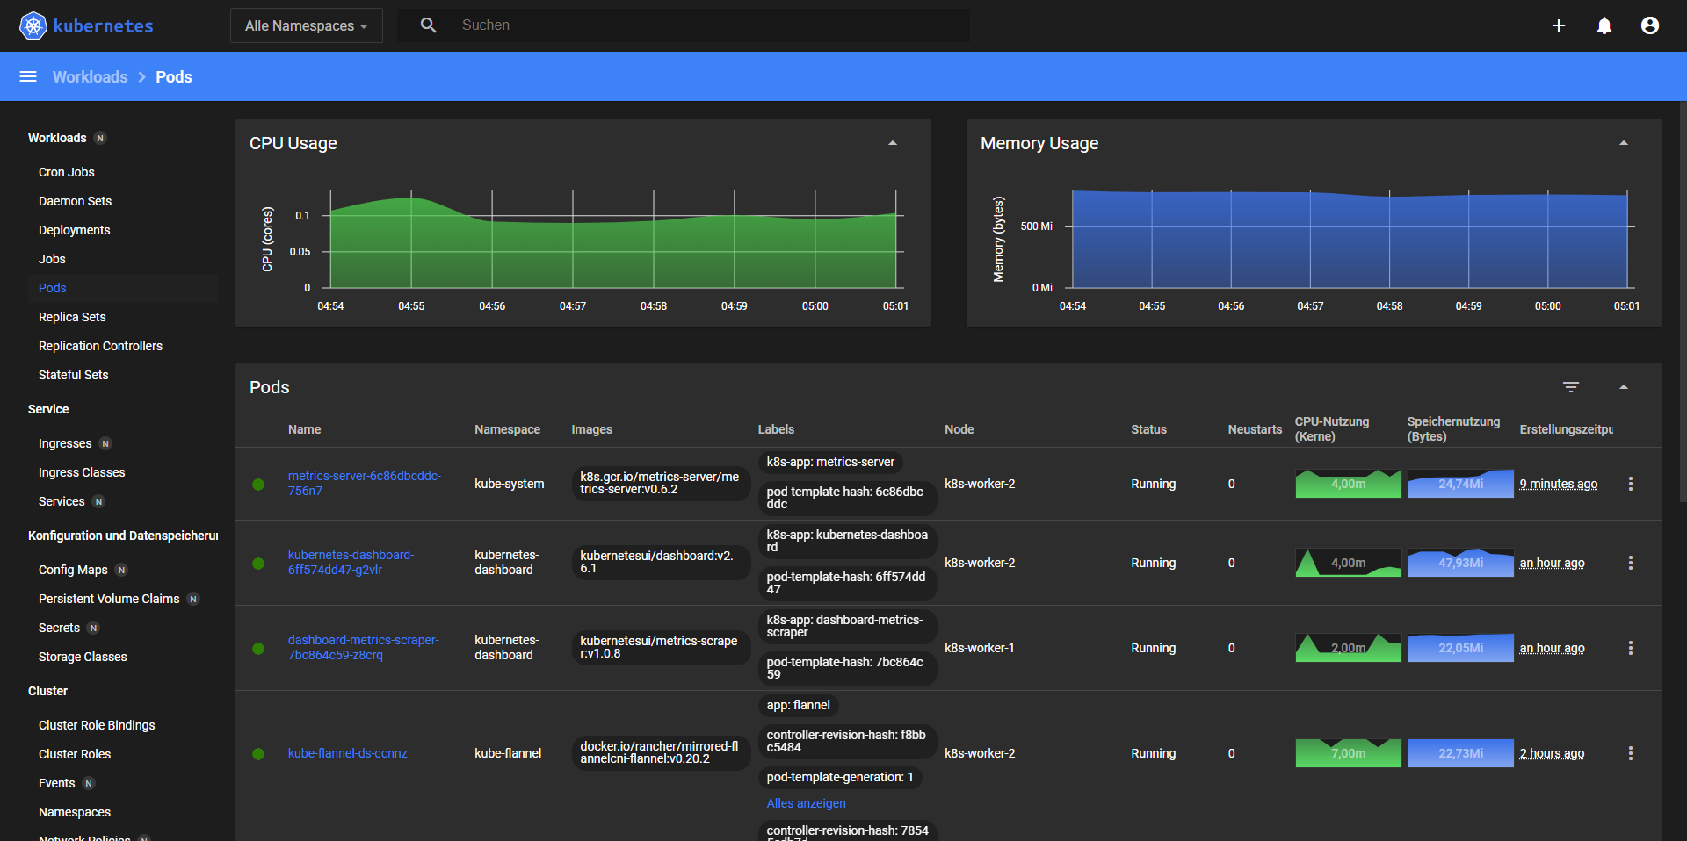Click green status dot of kubernetes-dashboard pod
The height and width of the screenshot is (841, 1687).
(258, 564)
